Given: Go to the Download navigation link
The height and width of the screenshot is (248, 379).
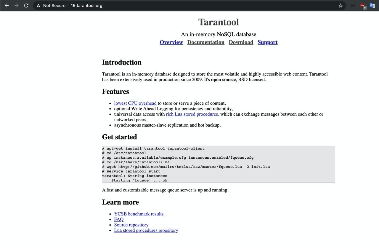Looking at the screenshot, I should click(241, 42).
